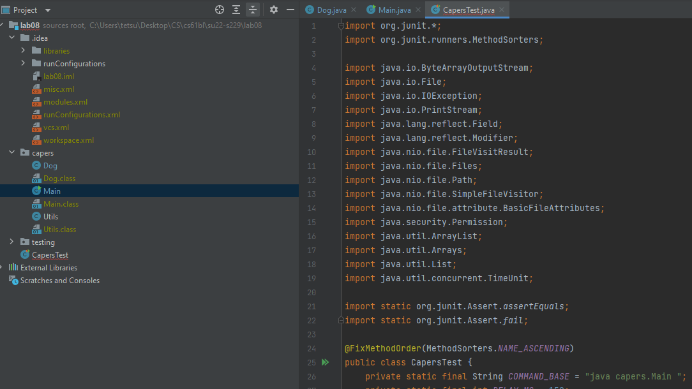Viewport: 692px width, 389px height.
Task: Fold the import block on line 1
Action: click(x=342, y=26)
